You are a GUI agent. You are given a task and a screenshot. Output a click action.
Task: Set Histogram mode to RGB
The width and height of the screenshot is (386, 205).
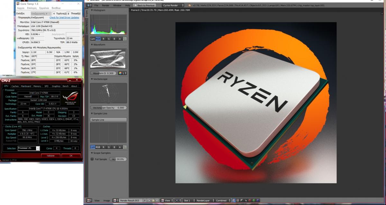[x=98, y=39]
